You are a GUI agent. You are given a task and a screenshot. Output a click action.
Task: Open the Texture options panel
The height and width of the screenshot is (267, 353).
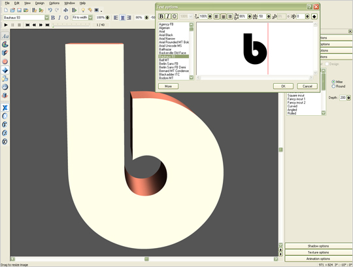[318, 252]
